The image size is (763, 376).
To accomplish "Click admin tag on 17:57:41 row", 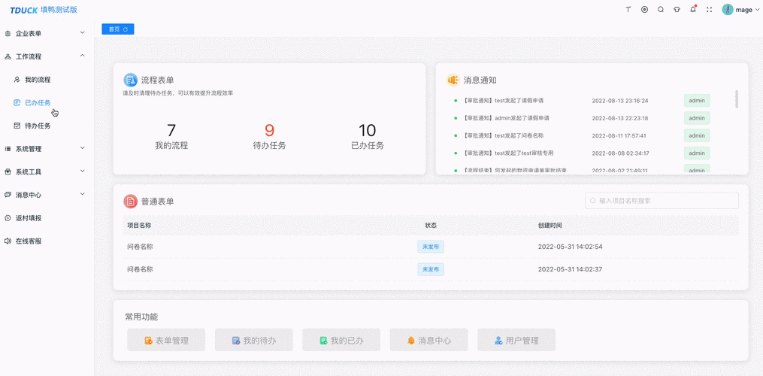I will 697,136.
